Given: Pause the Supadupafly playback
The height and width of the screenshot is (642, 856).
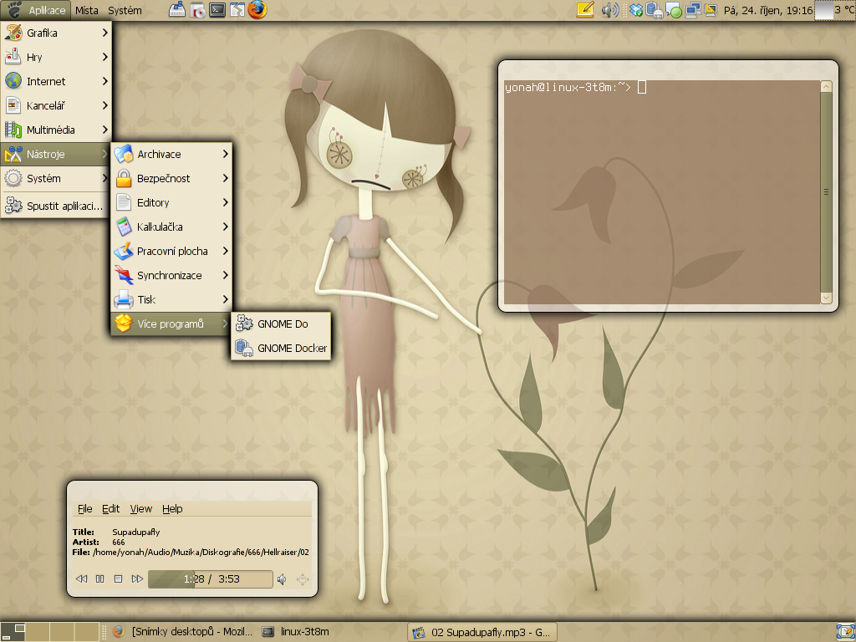Looking at the screenshot, I should pyautogui.click(x=100, y=578).
